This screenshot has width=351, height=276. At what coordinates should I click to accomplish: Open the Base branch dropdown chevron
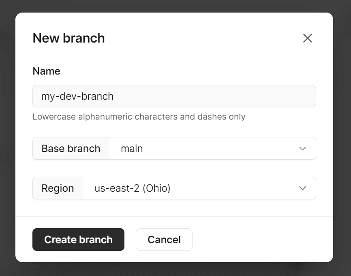302,148
